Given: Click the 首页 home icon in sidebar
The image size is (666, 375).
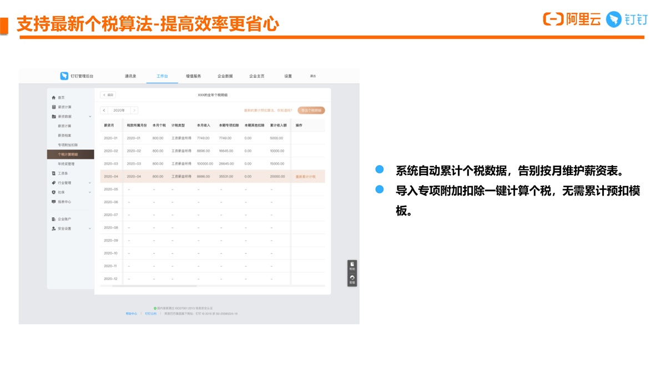Looking at the screenshot, I should click(54, 97).
